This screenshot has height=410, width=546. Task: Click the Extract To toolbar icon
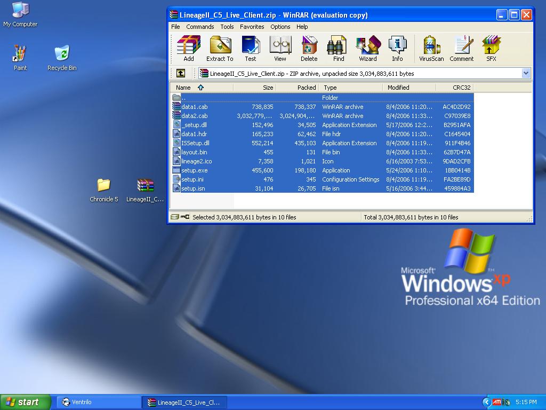point(220,49)
